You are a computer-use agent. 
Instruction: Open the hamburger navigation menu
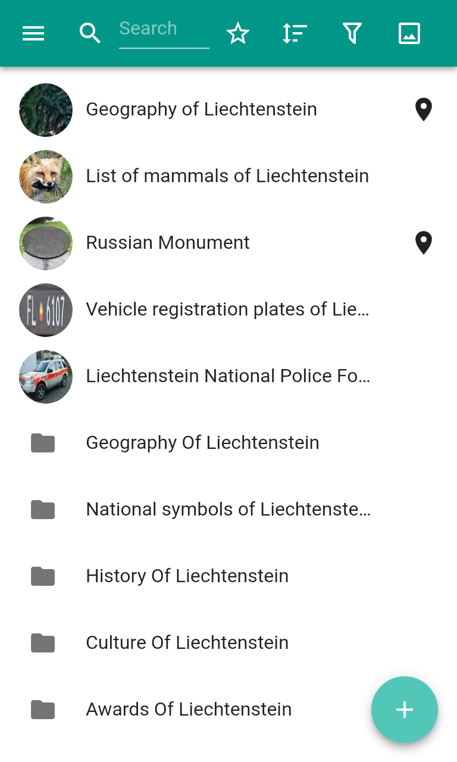point(33,33)
